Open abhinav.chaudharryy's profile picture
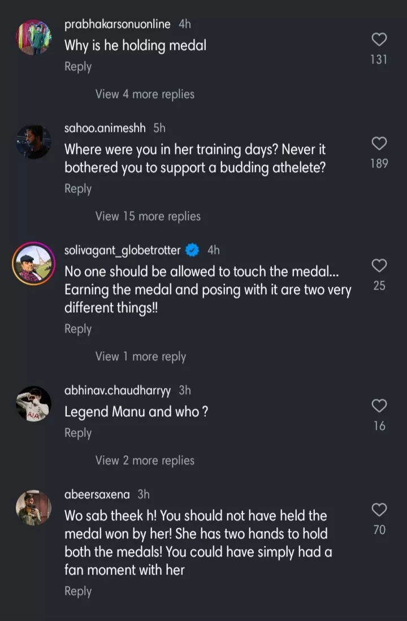Screen dimensions: 407x621 [33, 404]
